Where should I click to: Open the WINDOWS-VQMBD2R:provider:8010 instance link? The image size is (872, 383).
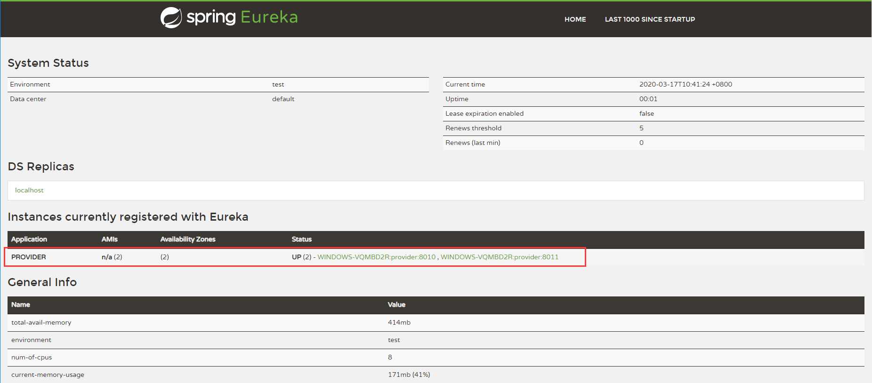(376, 257)
